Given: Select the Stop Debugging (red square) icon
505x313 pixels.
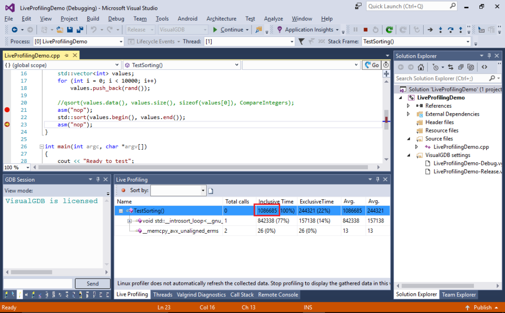Looking at the screenshot, I should (365, 31).
